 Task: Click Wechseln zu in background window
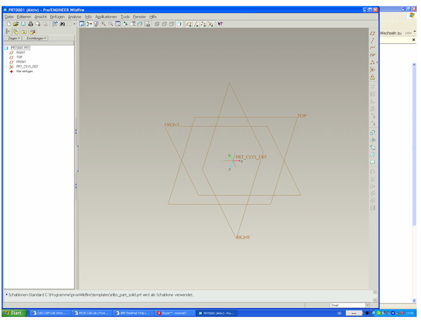390,33
